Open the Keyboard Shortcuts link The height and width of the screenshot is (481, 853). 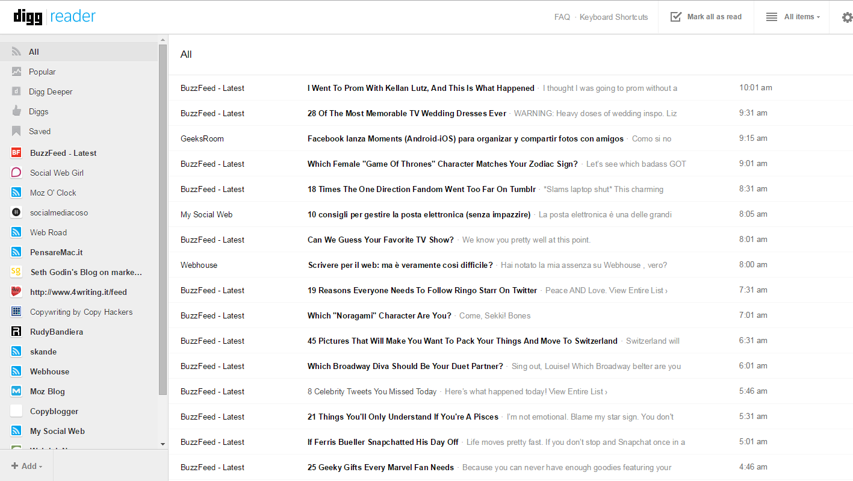[613, 17]
